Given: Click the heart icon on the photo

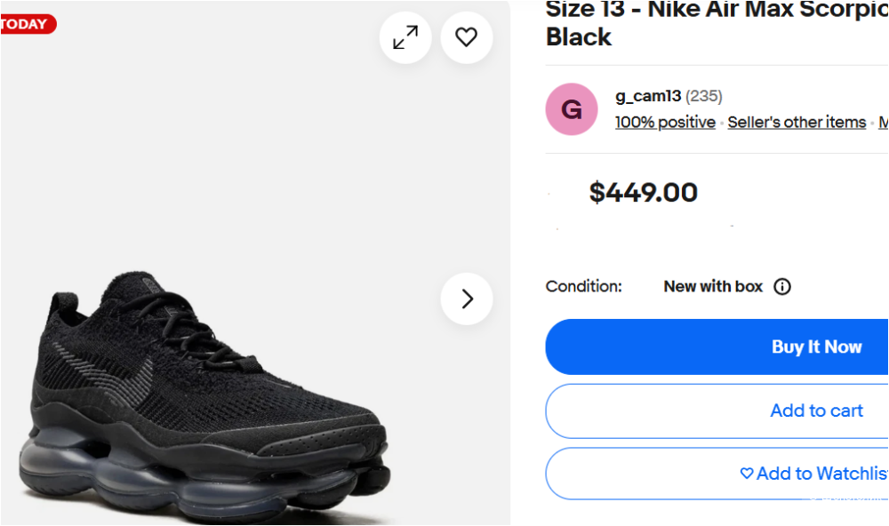Looking at the screenshot, I should [x=466, y=37].
